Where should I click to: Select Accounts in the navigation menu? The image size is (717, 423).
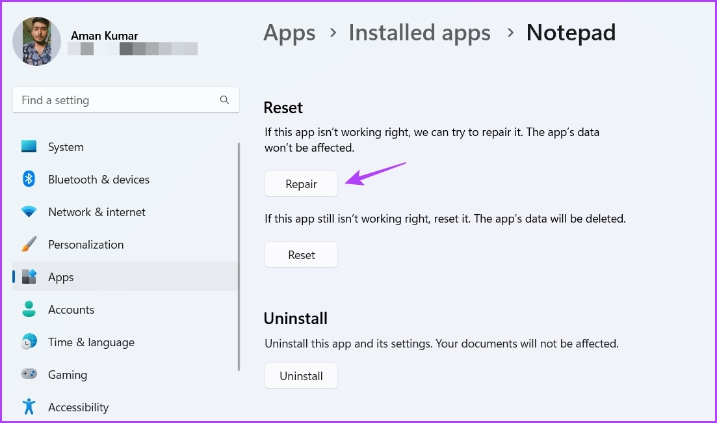tap(71, 309)
